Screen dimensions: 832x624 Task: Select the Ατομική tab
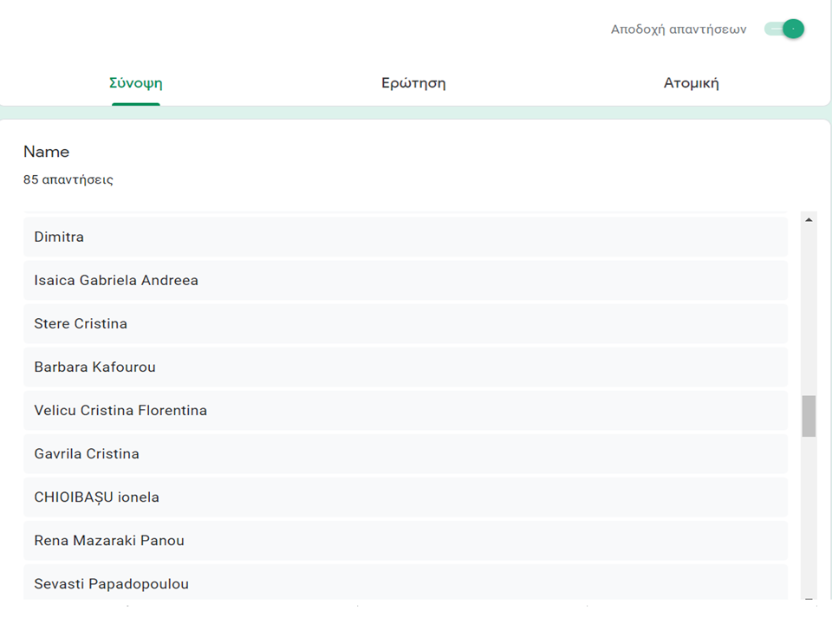click(691, 83)
